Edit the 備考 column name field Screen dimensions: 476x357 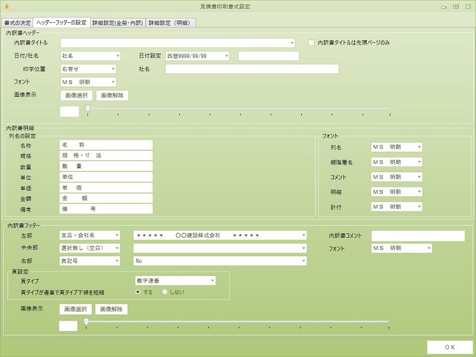tap(106, 208)
